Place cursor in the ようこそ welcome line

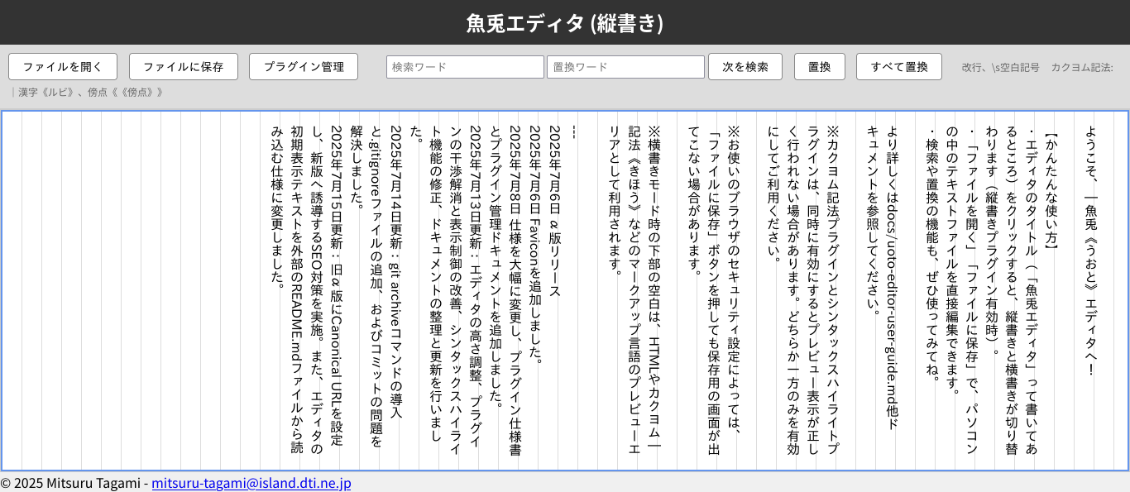(x=1090, y=248)
